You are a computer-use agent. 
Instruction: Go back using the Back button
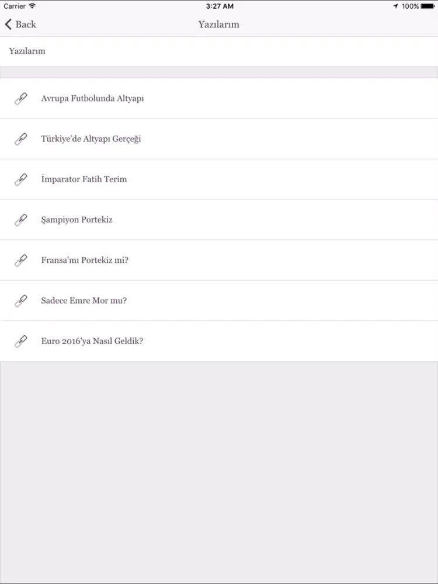click(x=20, y=24)
